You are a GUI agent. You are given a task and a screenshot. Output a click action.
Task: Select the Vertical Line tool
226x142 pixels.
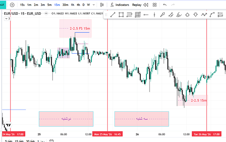(154, 15)
